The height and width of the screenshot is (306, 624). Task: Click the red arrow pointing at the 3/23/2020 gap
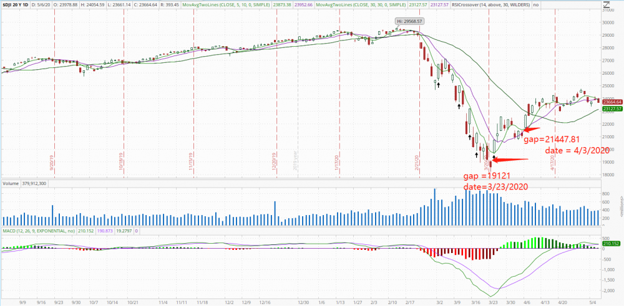click(512, 160)
